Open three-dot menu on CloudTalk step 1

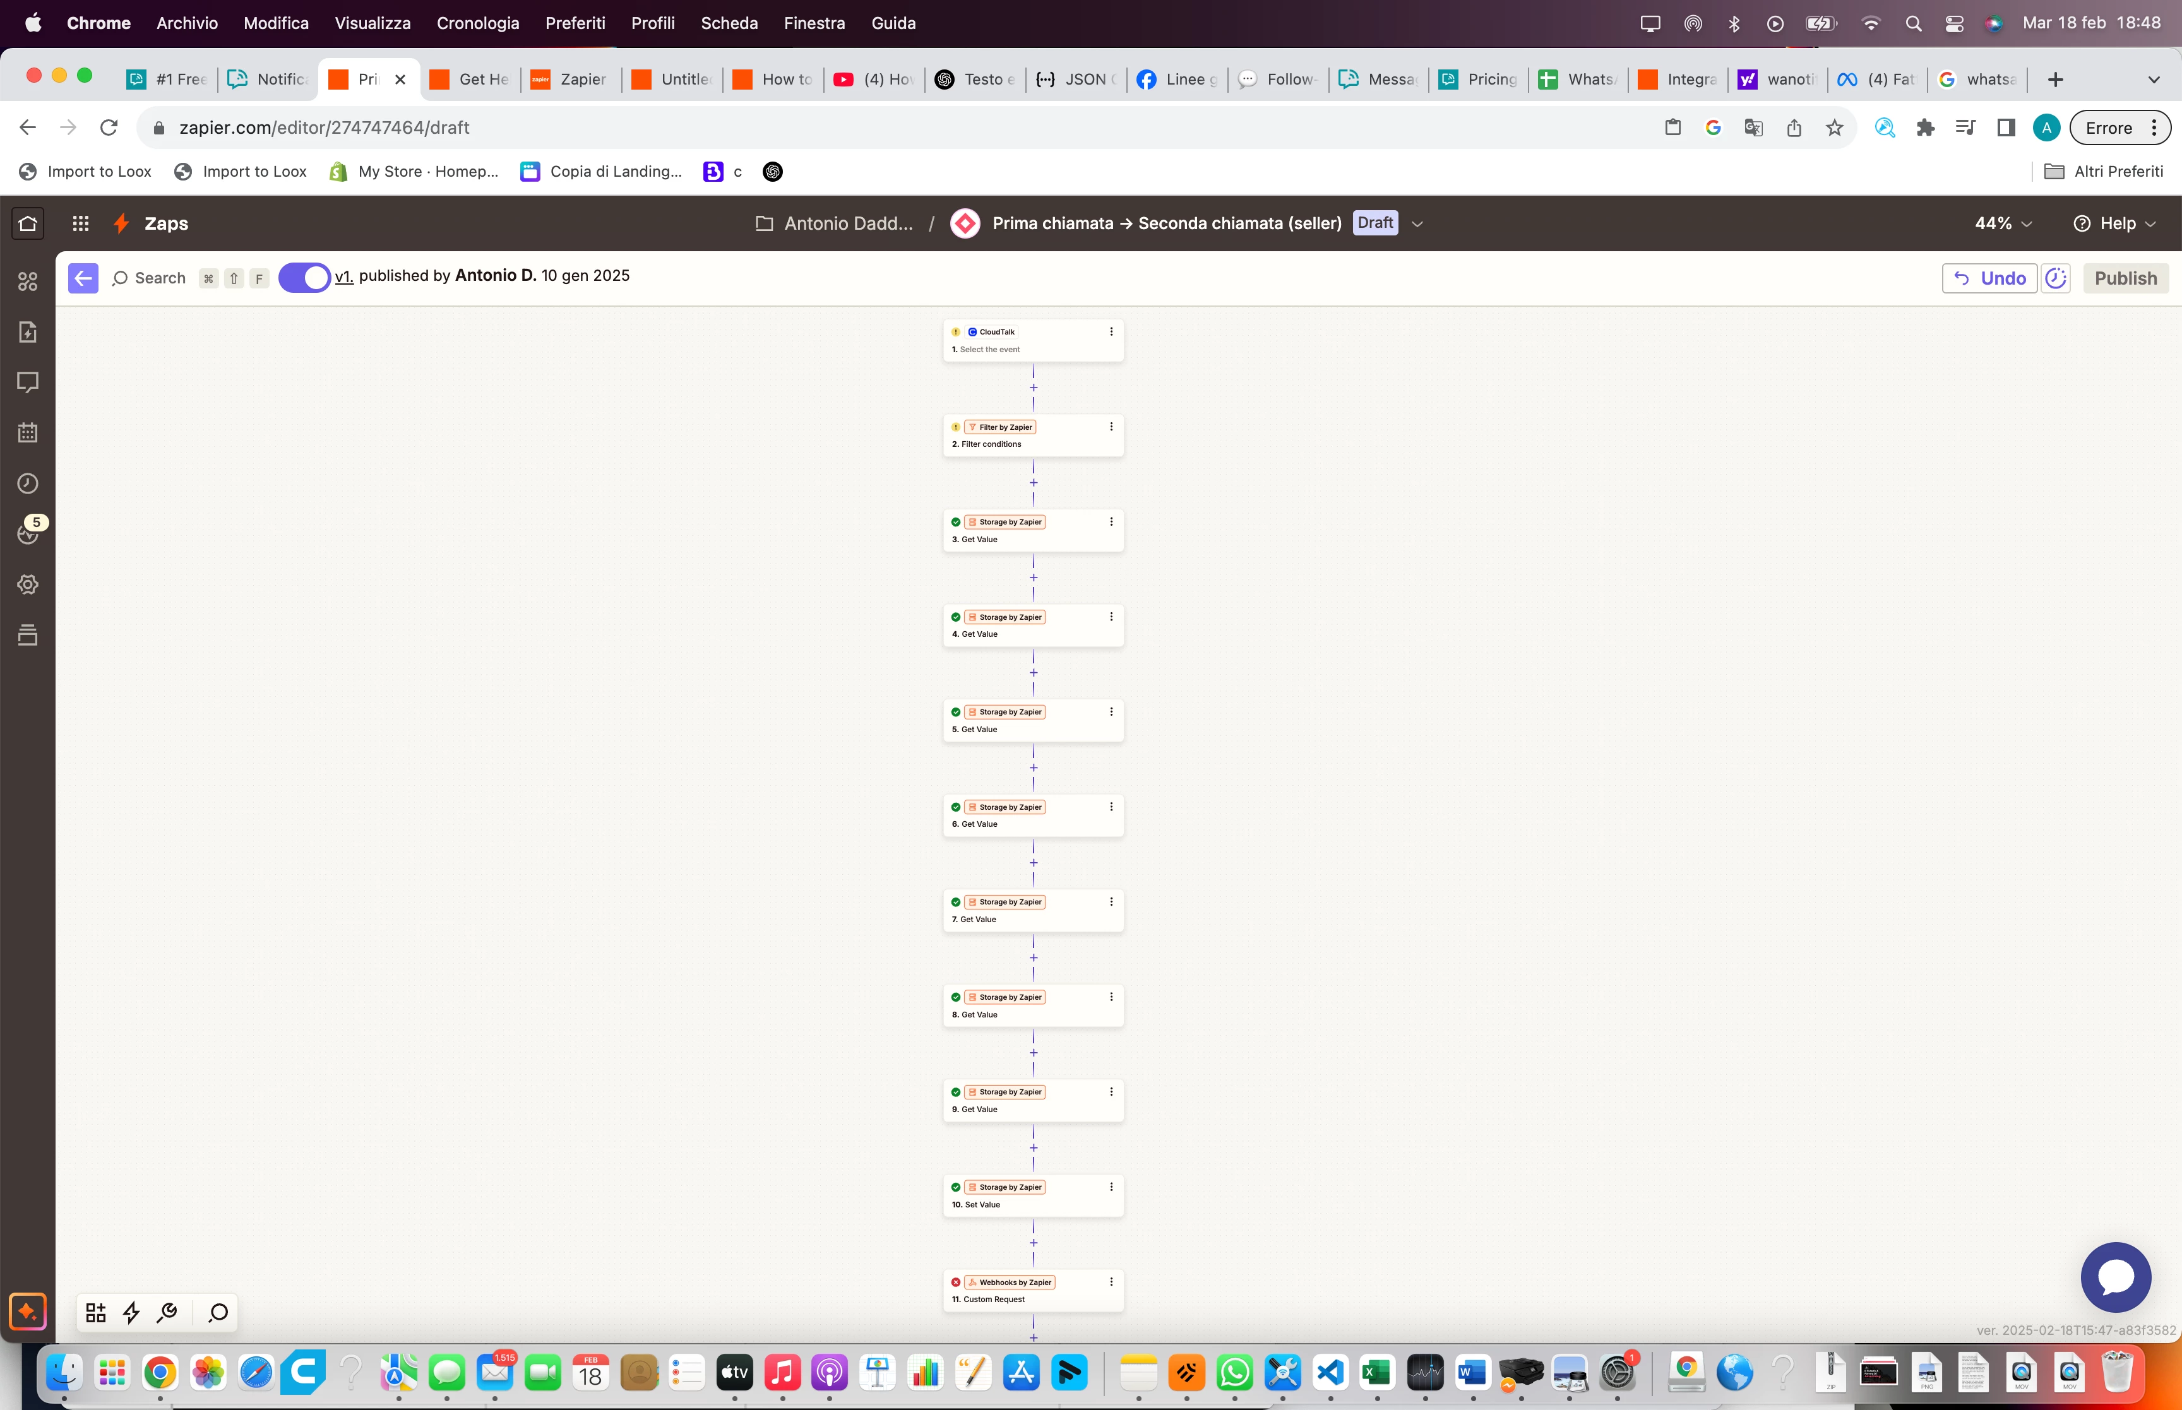(x=1112, y=331)
